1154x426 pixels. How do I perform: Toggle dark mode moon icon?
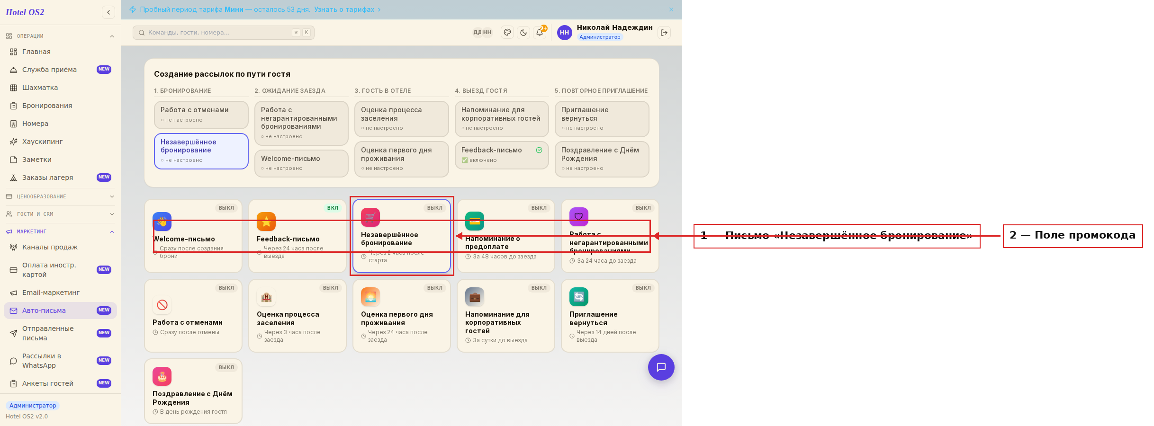523,33
